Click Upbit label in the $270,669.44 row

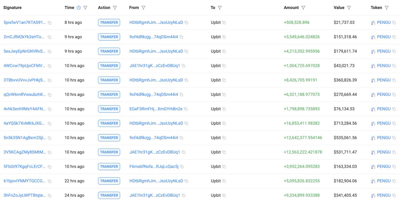coord(216,94)
